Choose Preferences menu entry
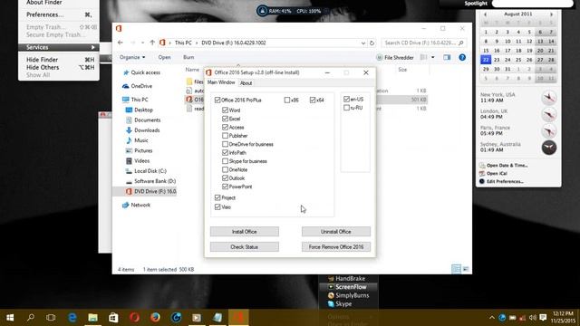This screenshot has height=326, width=580. [58, 14]
